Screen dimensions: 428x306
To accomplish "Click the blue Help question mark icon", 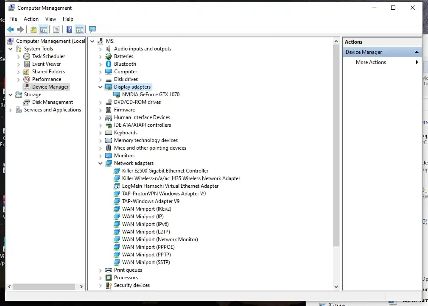I will 69,29.
